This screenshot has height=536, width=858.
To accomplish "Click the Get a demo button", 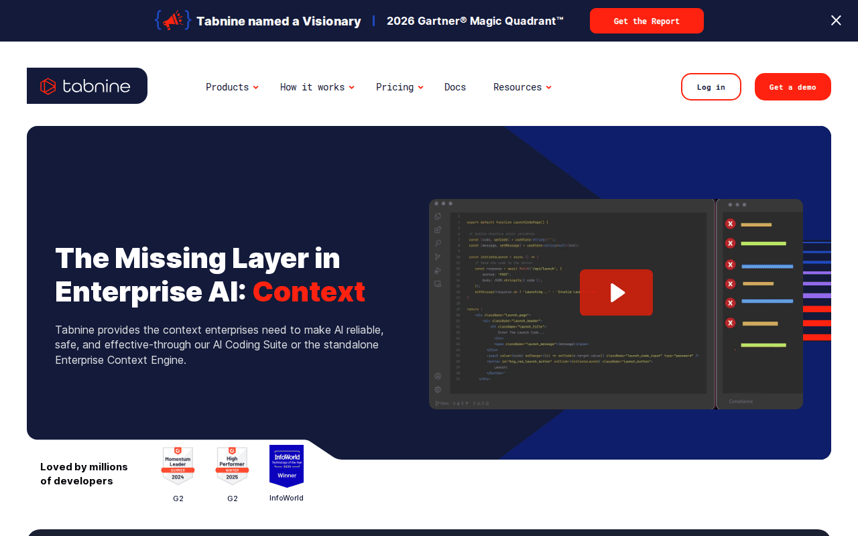I will [x=793, y=87].
